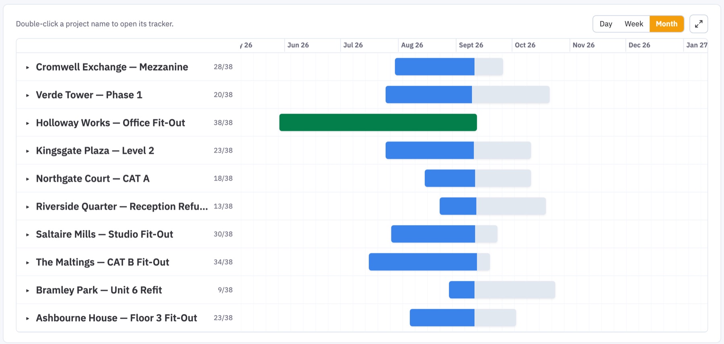Viewport: 724px width, 344px height.
Task: Expand the Northgate Court — CAT A row
Action: pyautogui.click(x=27, y=179)
